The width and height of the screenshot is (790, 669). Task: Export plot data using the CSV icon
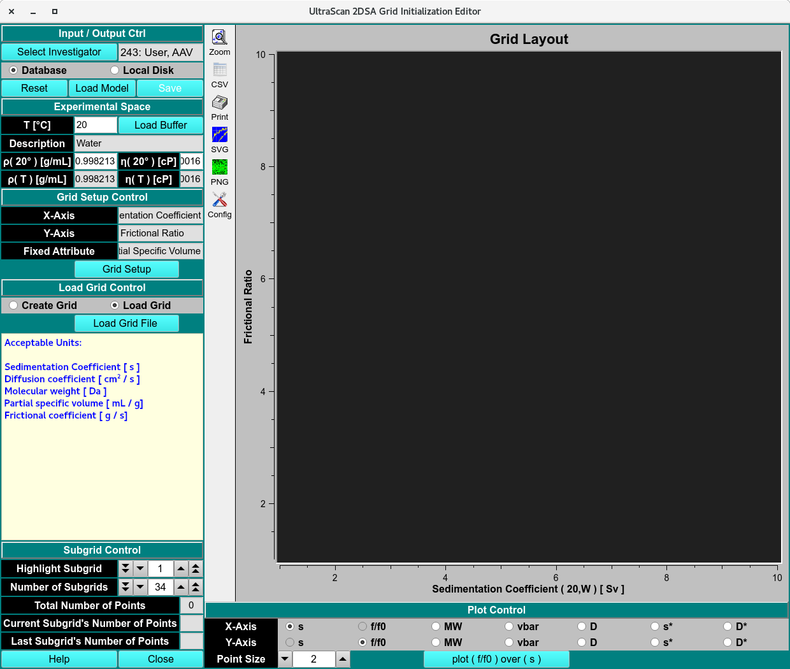coord(219,70)
